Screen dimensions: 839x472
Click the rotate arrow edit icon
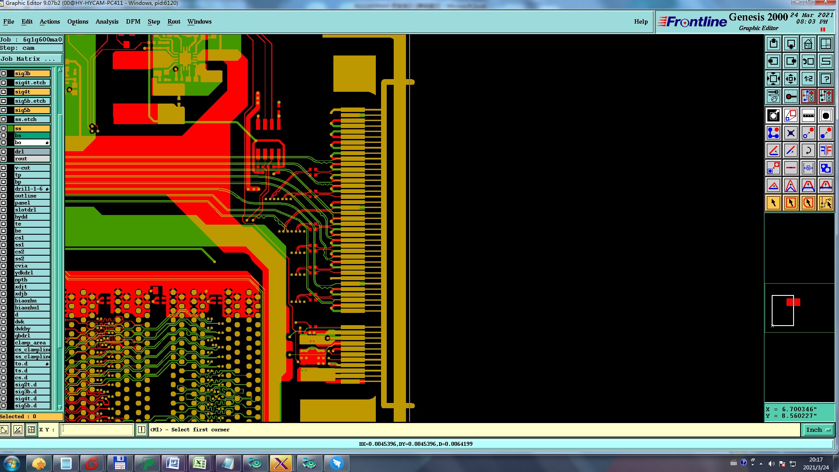(808, 150)
